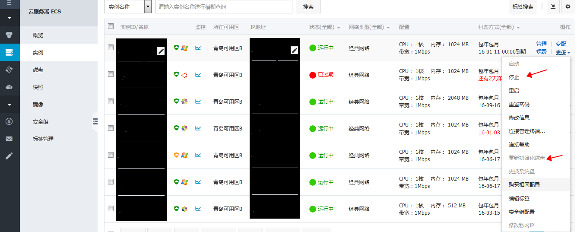The image size is (577, 232).
Task: Click pencil icon in first row IP cell
Action: point(295,50)
